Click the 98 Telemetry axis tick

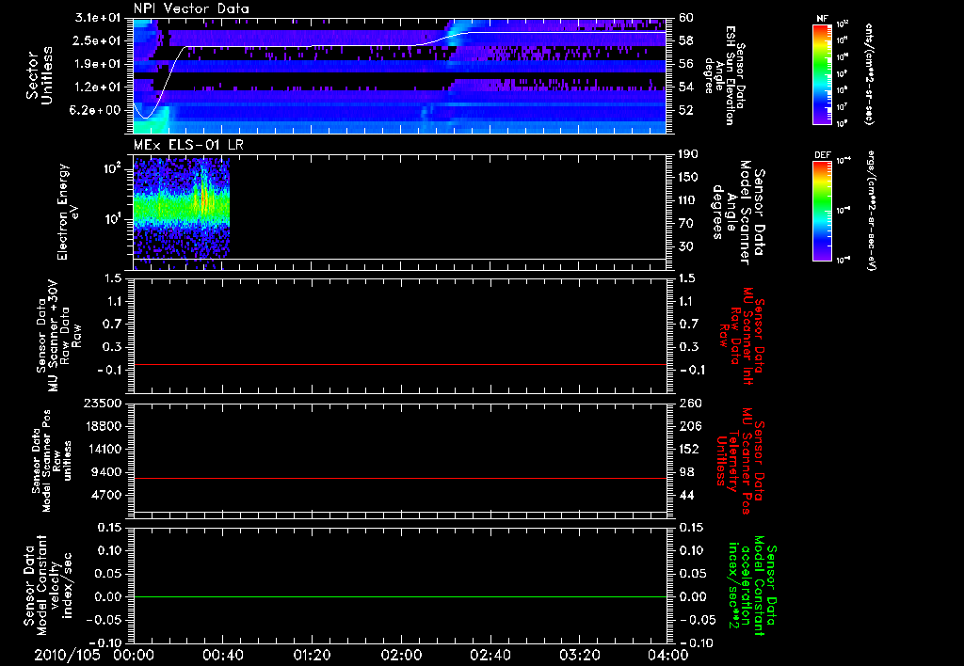686,472
